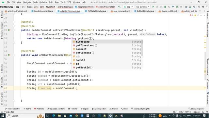This screenshot has width=209, height=118.
Task: Toggle the fold end marker at line 45
Action: tap(14, 101)
